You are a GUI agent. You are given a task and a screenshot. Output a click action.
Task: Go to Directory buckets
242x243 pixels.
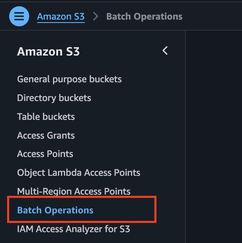pos(54,98)
